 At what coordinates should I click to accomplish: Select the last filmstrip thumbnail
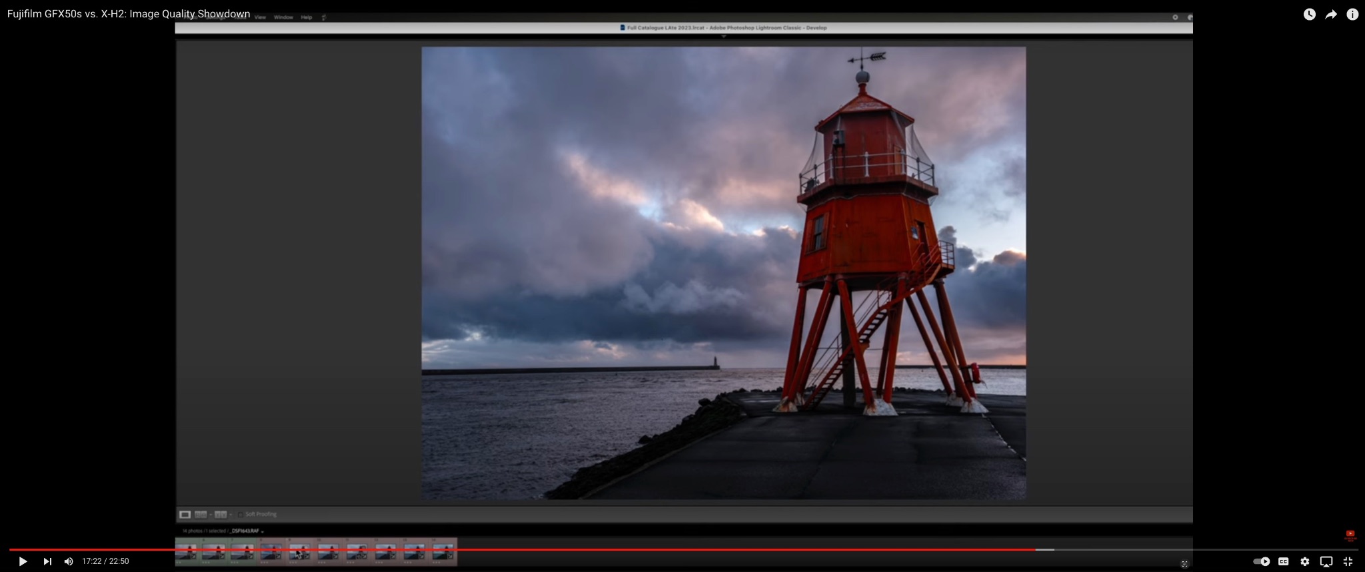(443, 551)
